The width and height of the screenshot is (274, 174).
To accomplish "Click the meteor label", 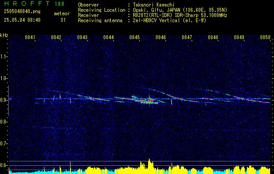I will [x=62, y=13].
